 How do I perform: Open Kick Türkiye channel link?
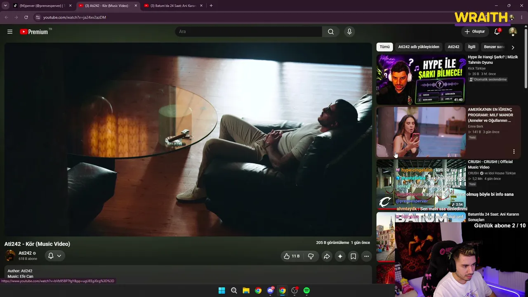(x=476, y=68)
